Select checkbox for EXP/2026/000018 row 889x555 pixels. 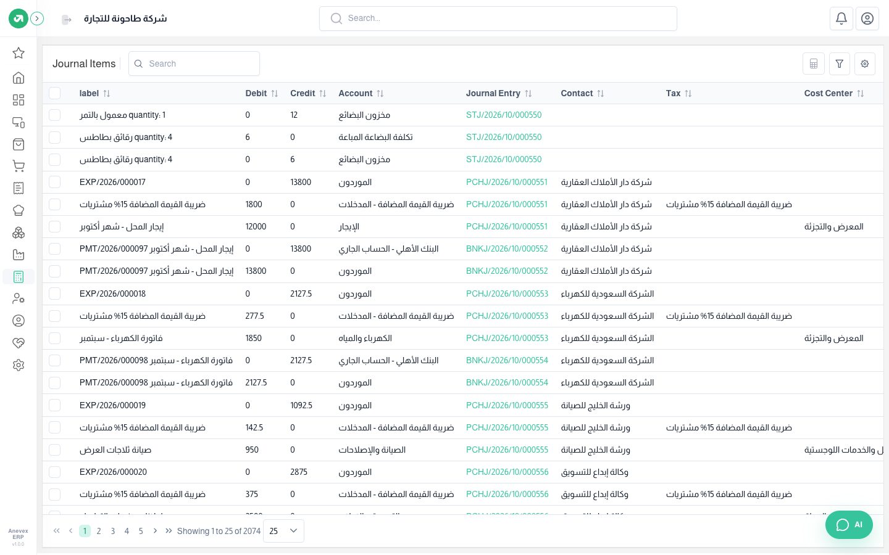[x=55, y=294]
